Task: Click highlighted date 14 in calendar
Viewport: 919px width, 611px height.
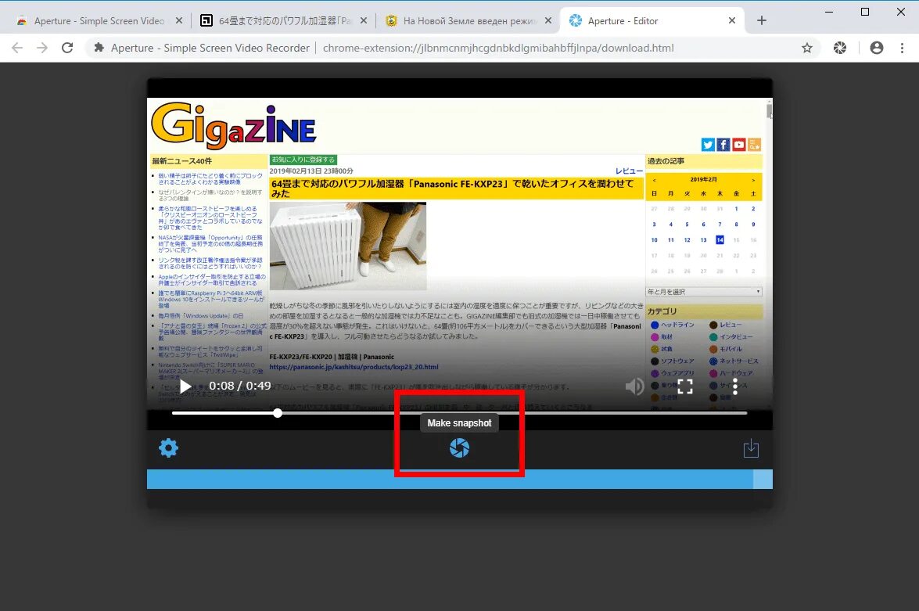Action: [720, 240]
